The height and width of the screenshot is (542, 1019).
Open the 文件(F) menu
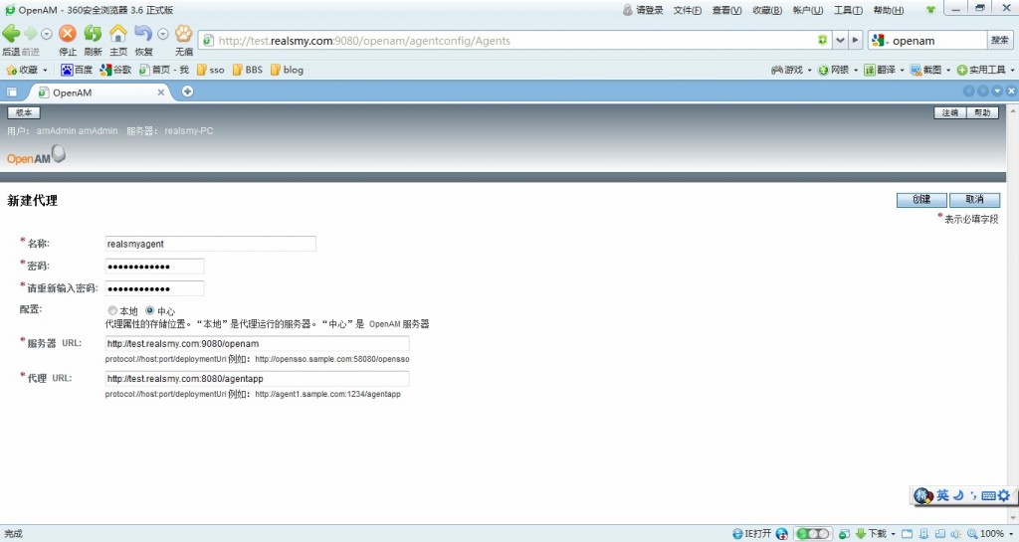pos(687,10)
